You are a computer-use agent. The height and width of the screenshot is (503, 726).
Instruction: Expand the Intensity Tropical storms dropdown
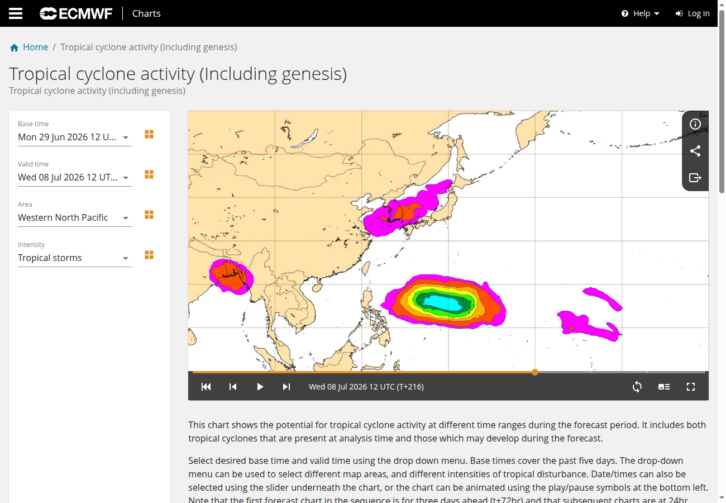(x=75, y=258)
